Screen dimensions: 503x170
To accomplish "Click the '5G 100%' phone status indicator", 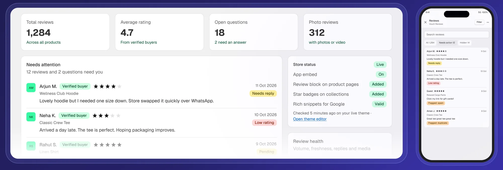I will [x=483, y=12].
